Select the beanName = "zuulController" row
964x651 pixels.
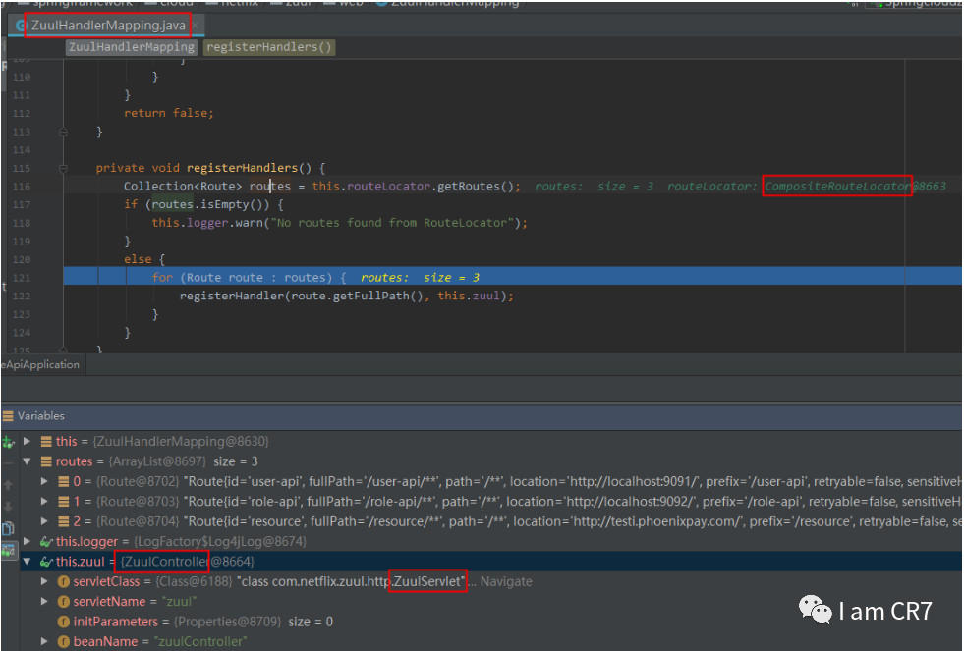tap(490, 642)
